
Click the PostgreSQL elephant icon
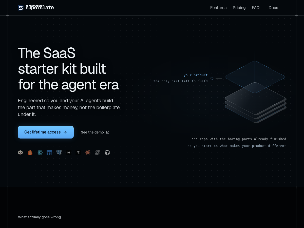[x=59, y=153]
